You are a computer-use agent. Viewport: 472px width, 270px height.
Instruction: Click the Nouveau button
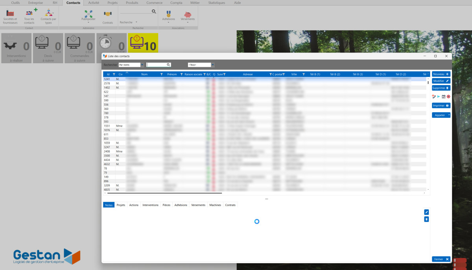click(441, 74)
